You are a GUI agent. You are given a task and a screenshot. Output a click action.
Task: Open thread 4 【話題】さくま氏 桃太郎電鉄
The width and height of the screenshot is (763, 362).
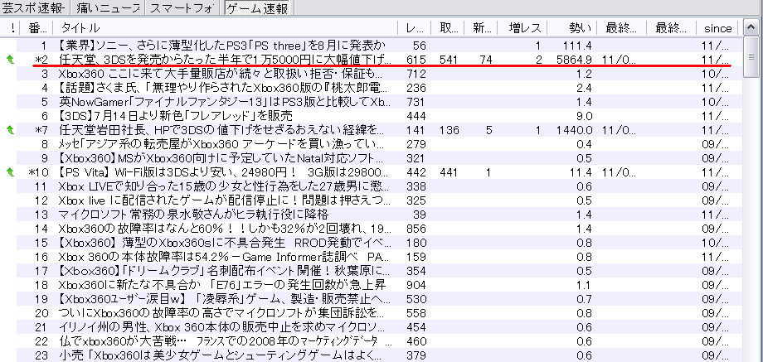222,88
